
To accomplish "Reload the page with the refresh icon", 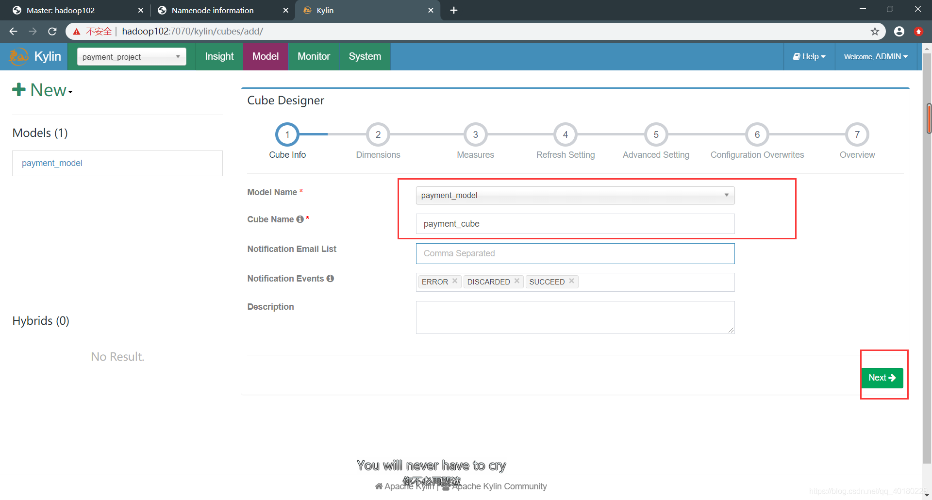I will tap(52, 32).
